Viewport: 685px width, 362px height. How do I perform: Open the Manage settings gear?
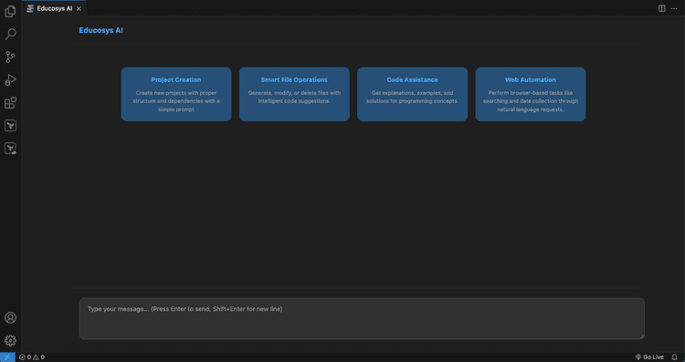coord(10,340)
